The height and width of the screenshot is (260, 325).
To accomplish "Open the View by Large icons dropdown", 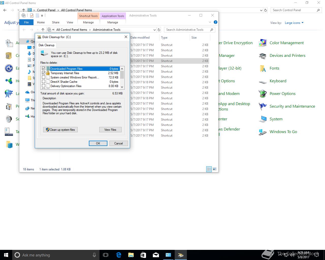I will click(x=294, y=23).
